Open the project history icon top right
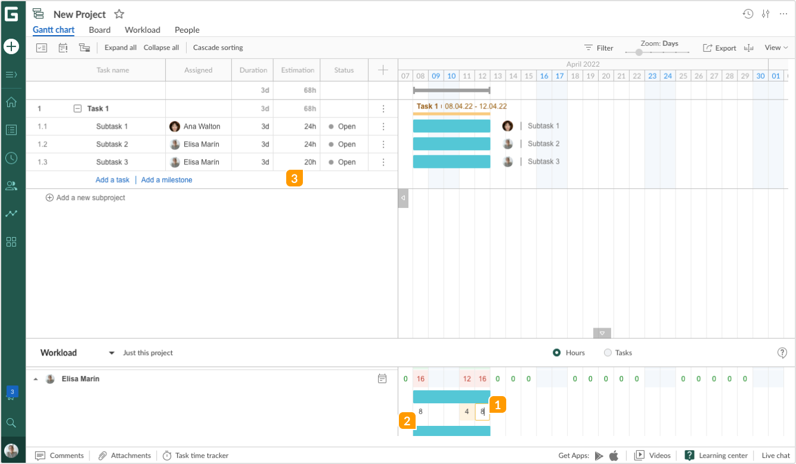The width and height of the screenshot is (796, 464). [x=748, y=13]
